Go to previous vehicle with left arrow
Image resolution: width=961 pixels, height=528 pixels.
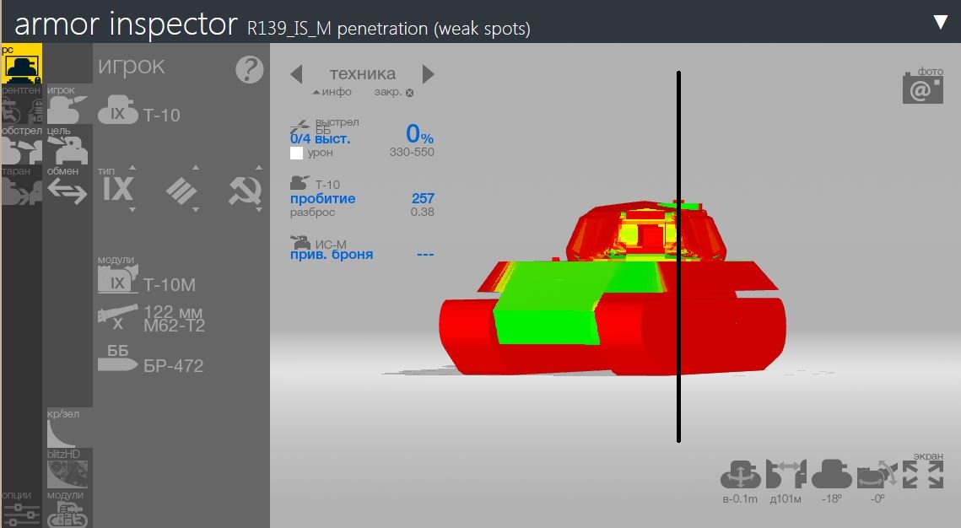(x=297, y=74)
